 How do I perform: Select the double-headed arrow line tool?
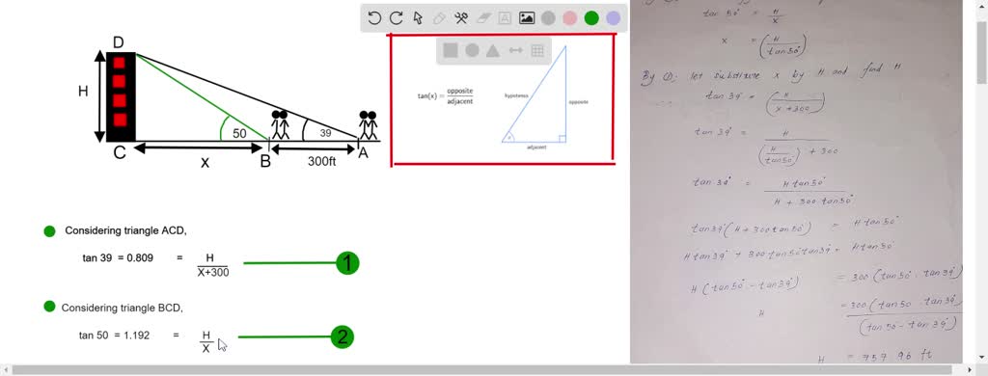click(x=515, y=51)
